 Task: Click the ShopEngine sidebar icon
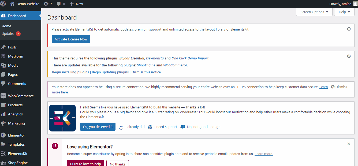coord(3,163)
